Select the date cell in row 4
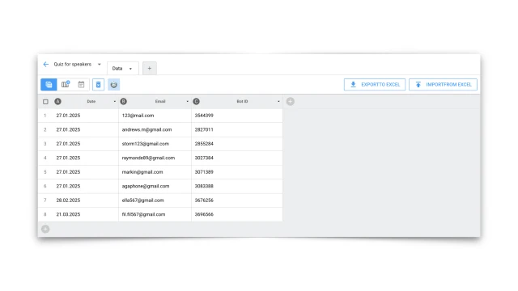The width and height of the screenshot is (518, 291). click(85, 158)
